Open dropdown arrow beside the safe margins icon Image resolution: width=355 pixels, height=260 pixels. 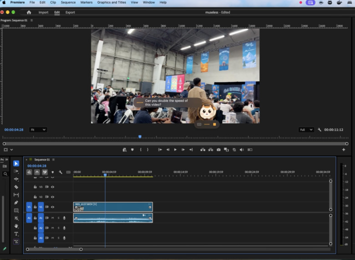pyautogui.click(x=11, y=150)
